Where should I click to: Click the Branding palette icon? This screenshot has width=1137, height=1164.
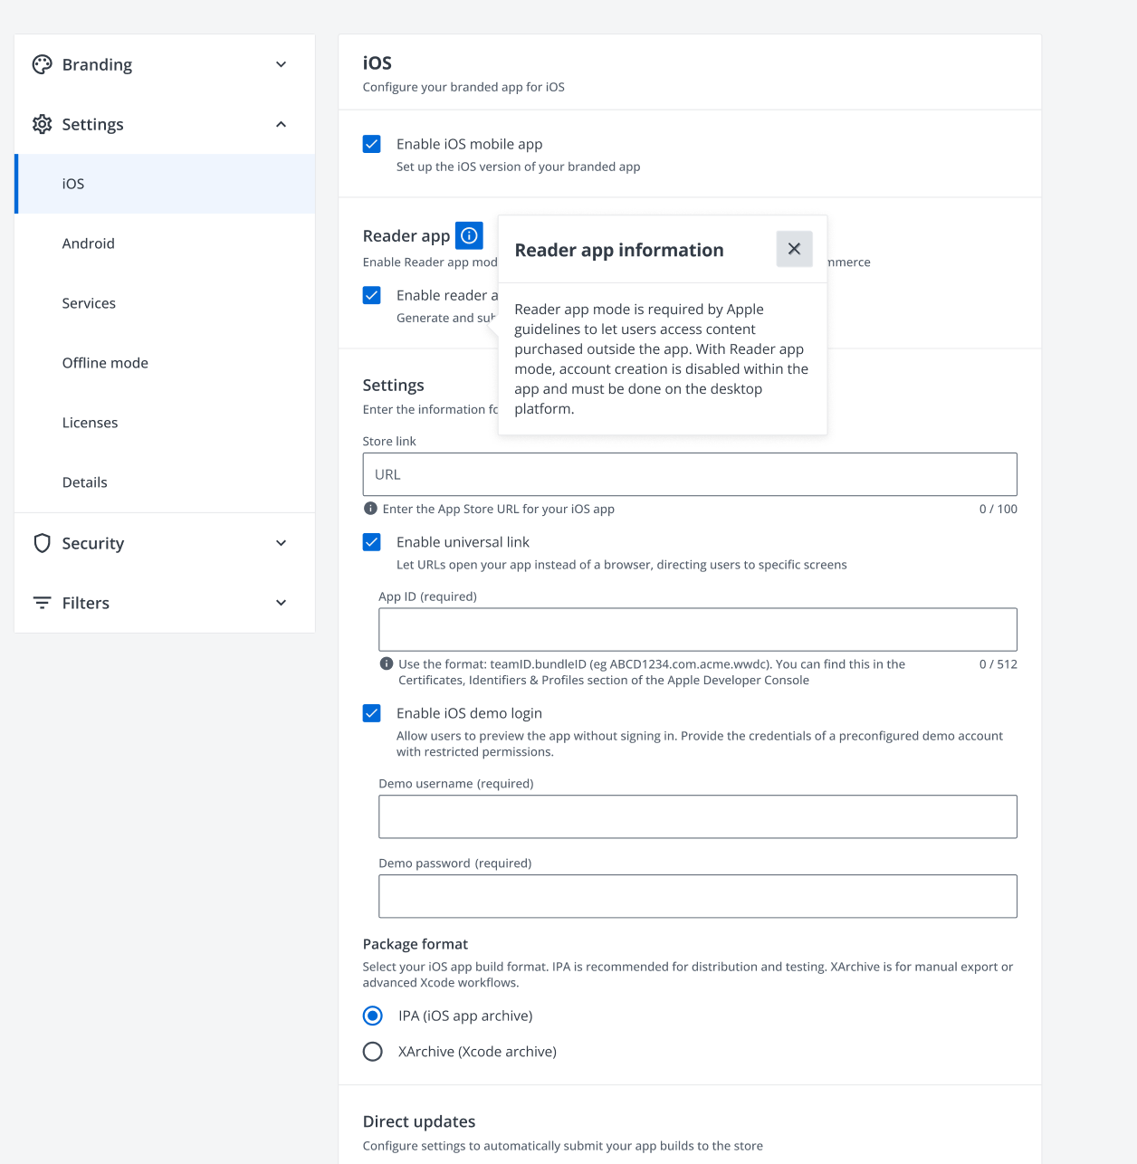(x=42, y=64)
